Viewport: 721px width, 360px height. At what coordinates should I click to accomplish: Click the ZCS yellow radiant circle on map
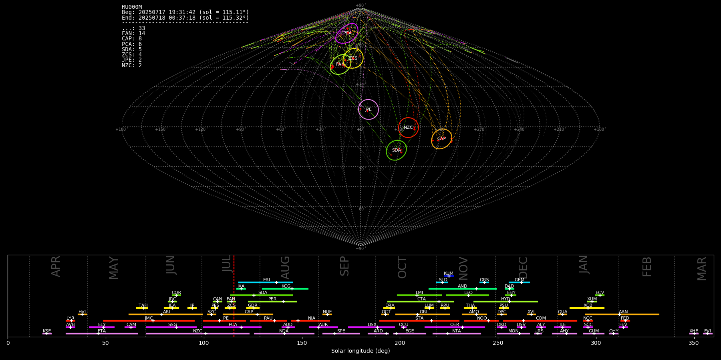pyautogui.click(x=353, y=58)
